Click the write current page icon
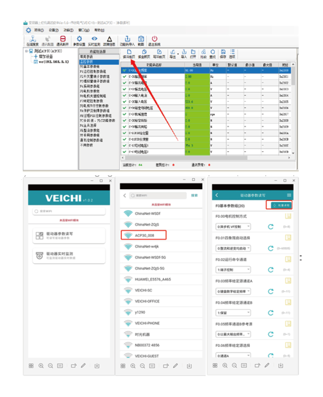Image resolution: width=323 pixels, height=397 pixels. pos(159,52)
